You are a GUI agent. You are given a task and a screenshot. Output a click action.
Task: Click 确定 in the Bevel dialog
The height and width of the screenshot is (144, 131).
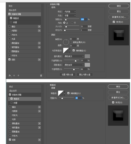point(119,6)
